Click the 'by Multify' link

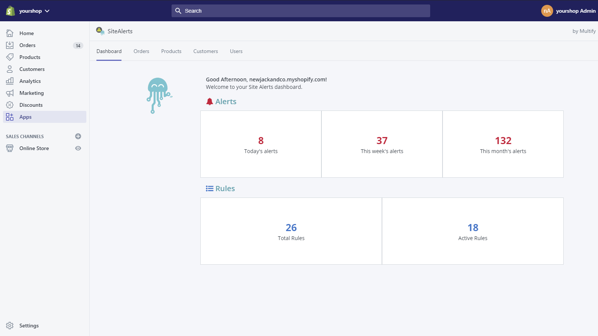click(583, 31)
